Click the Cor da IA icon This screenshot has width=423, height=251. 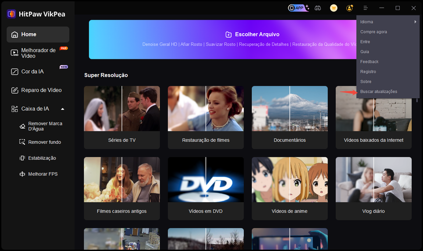pyautogui.click(x=14, y=72)
